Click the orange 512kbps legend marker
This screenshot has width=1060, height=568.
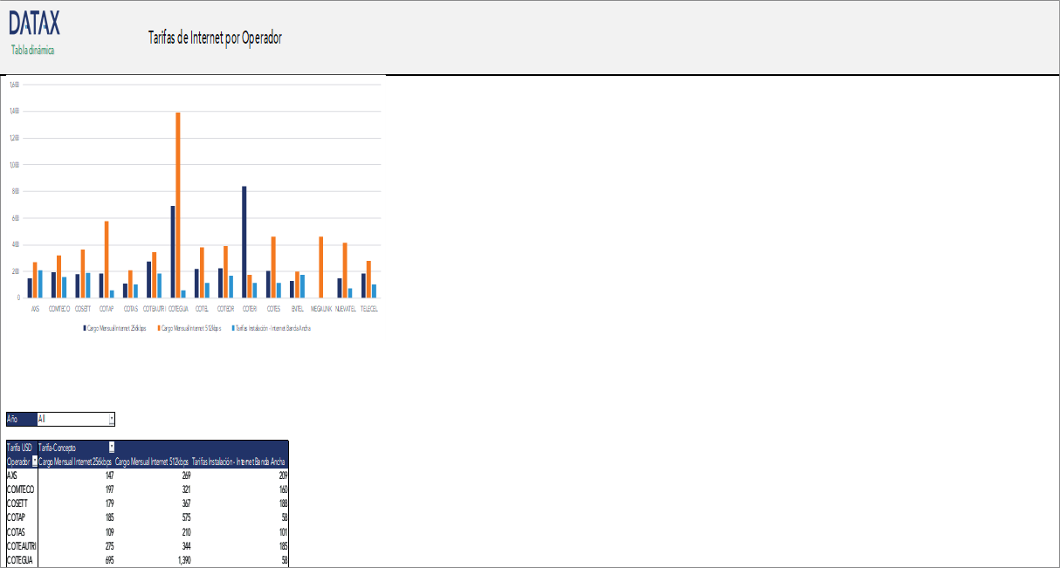pyautogui.click(x=158, y=328)
